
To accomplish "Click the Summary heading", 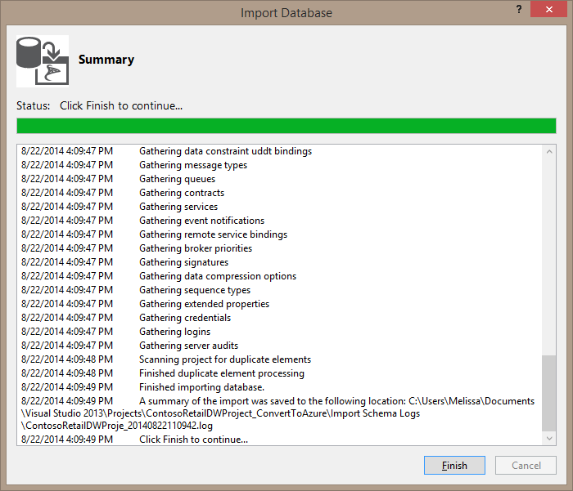I will 106,60.
